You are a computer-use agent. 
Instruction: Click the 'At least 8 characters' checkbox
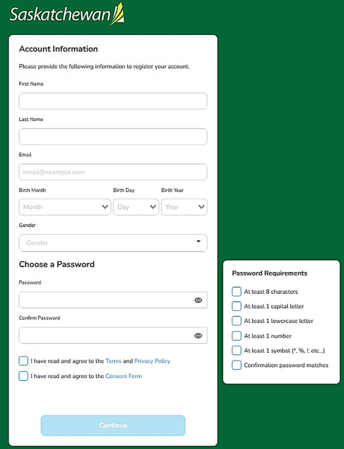pyautogui.click(x=237, y=292)
